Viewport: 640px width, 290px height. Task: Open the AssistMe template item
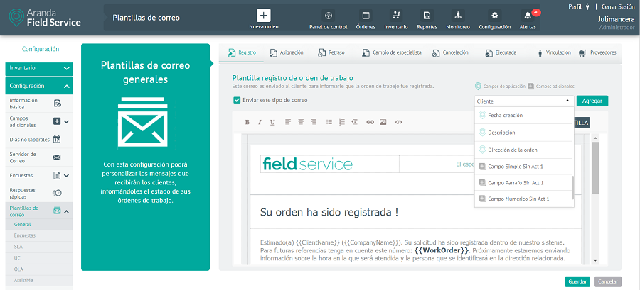tap(39, 281)
